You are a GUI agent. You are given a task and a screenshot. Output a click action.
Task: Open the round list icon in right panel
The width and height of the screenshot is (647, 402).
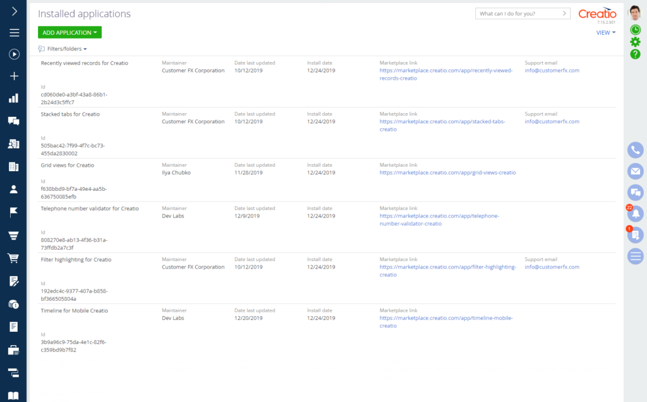pyautogui.click(x=636, y=256)
